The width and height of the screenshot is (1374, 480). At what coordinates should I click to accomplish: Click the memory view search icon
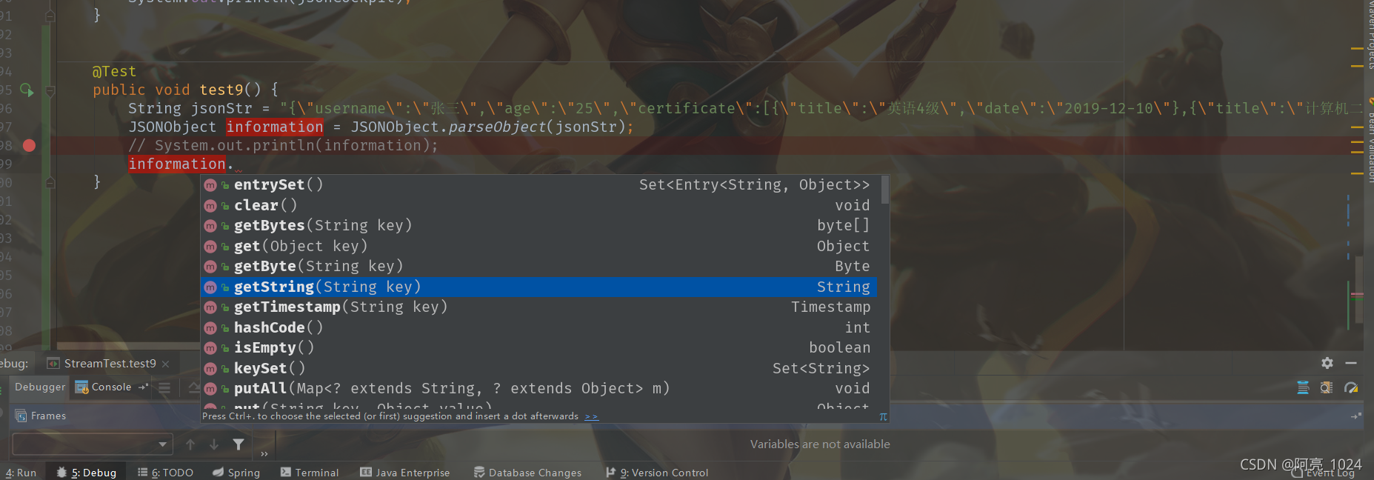(1327, 387)
